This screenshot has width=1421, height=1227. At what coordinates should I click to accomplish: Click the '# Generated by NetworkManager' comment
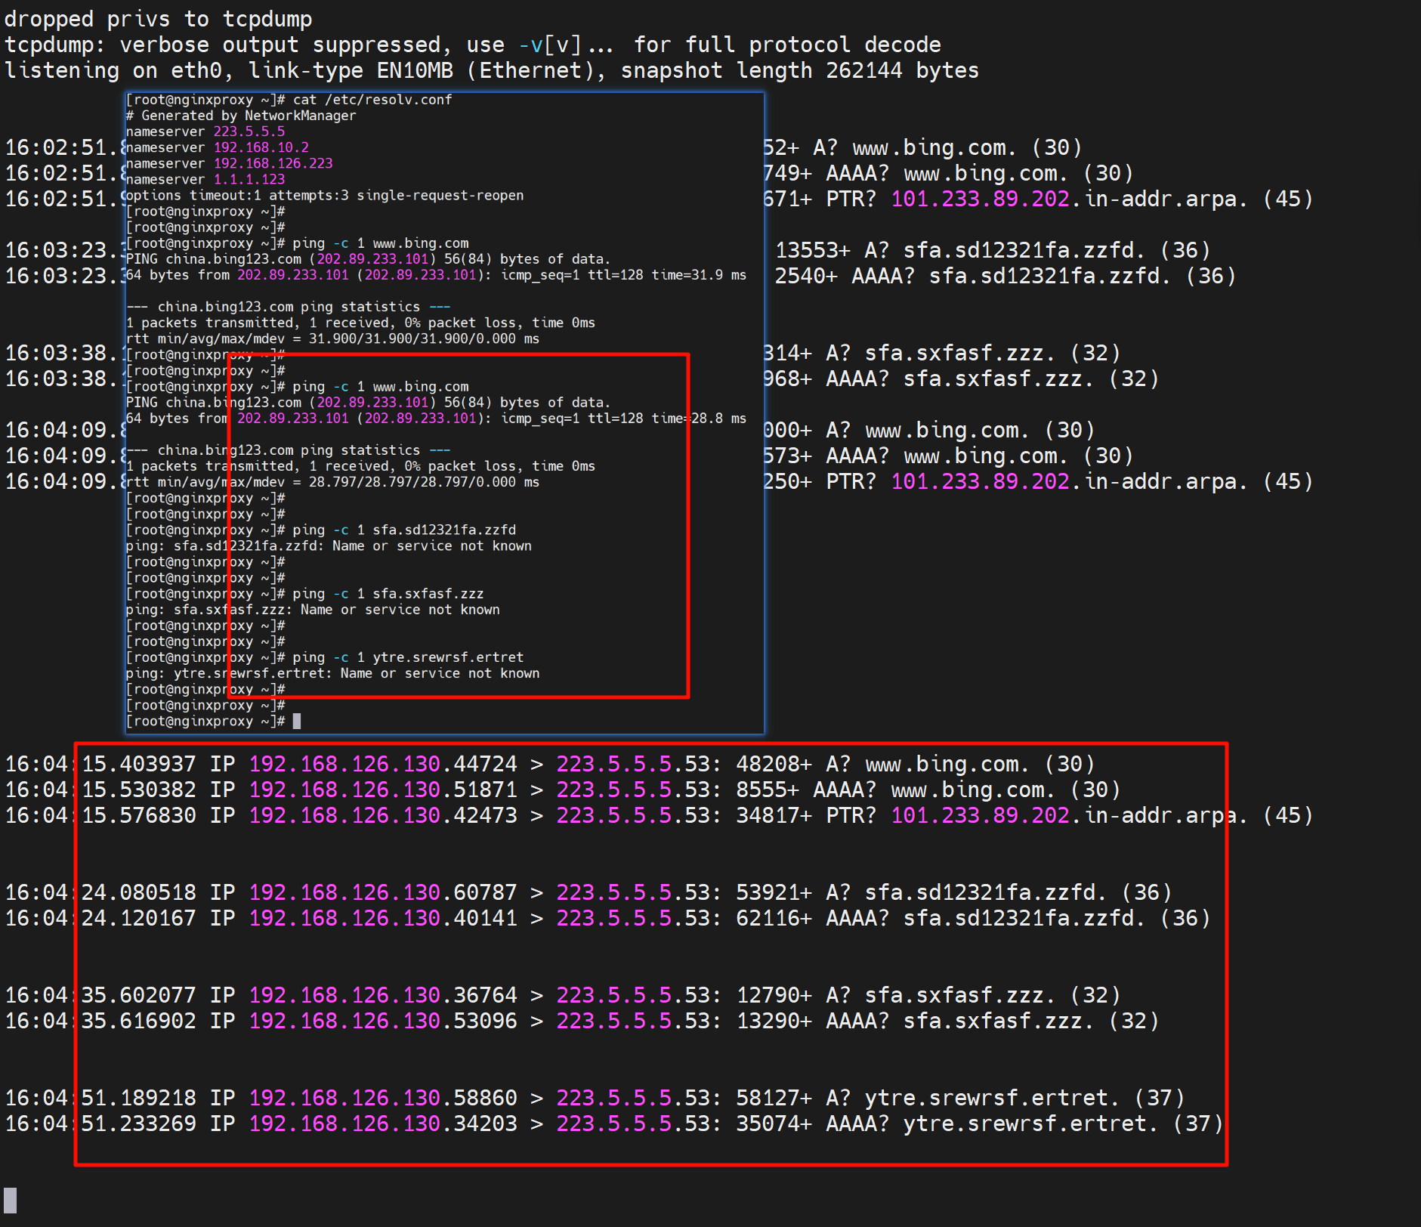[240, 116]
